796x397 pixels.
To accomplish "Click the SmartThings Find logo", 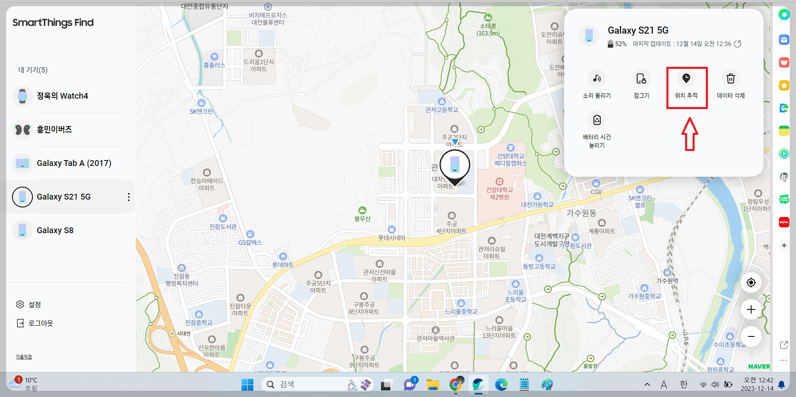I will pos(53,23).
